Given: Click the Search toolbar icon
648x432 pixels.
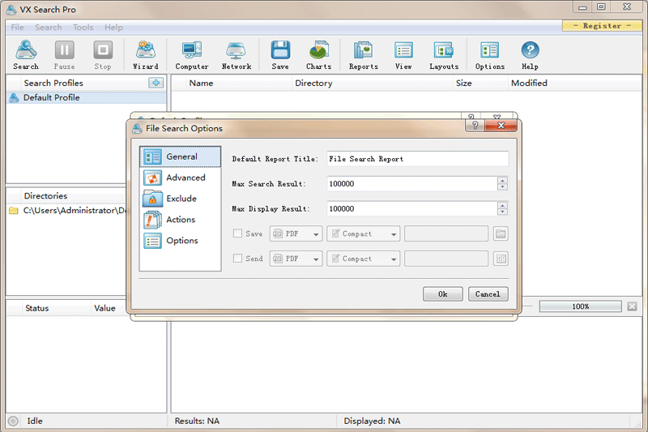Looking at the screenshot, I should [x=26, y=55].
